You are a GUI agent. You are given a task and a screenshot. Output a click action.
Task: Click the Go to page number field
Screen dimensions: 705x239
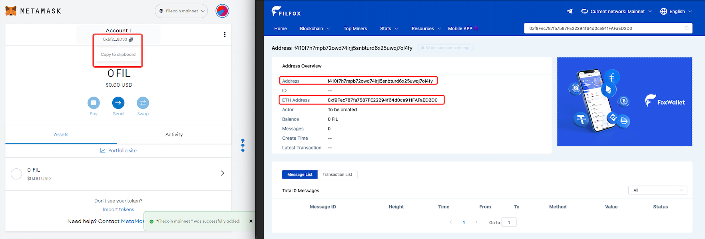[509, 222]
